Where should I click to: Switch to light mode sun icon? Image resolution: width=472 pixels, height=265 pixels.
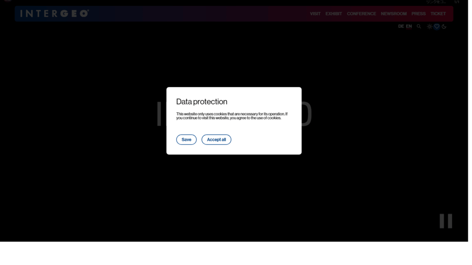click(429, 26)
